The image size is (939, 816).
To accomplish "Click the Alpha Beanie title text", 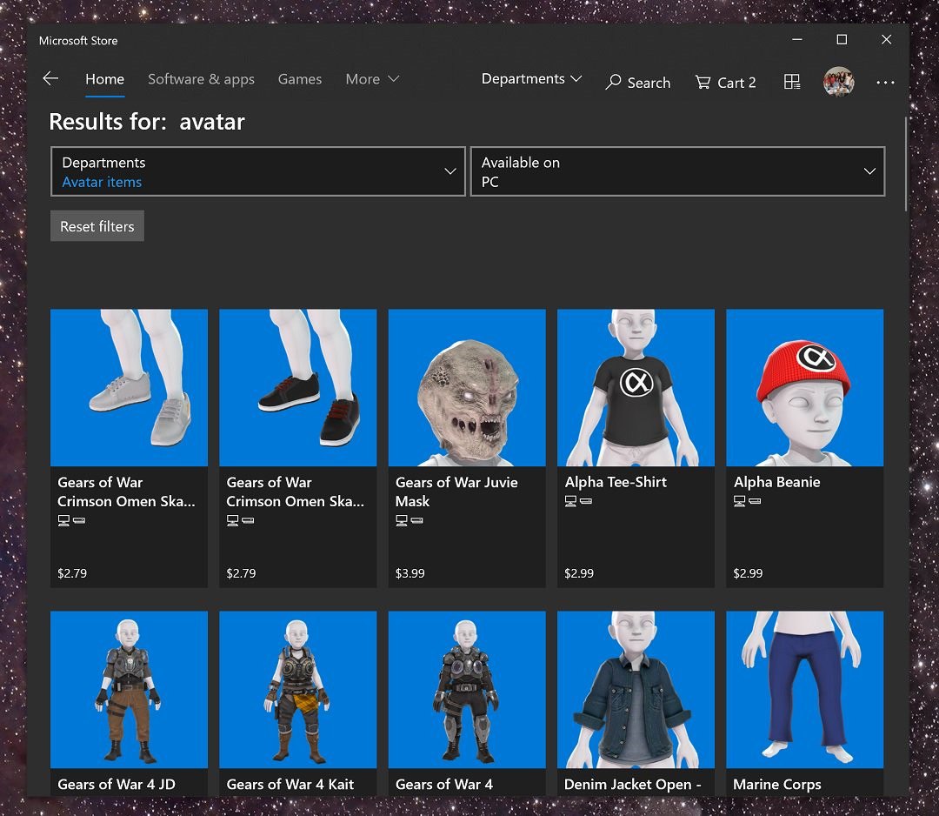I will (776, 482).
